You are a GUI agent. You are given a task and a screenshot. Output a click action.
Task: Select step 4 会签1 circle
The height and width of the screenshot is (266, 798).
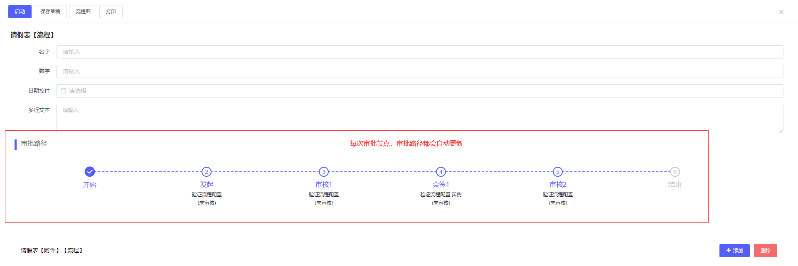(441, 172)
